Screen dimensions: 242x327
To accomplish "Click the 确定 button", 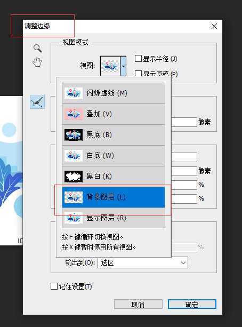I will pos(192,304).
